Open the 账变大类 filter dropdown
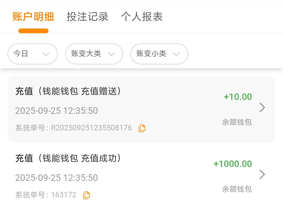 [94, 54]
